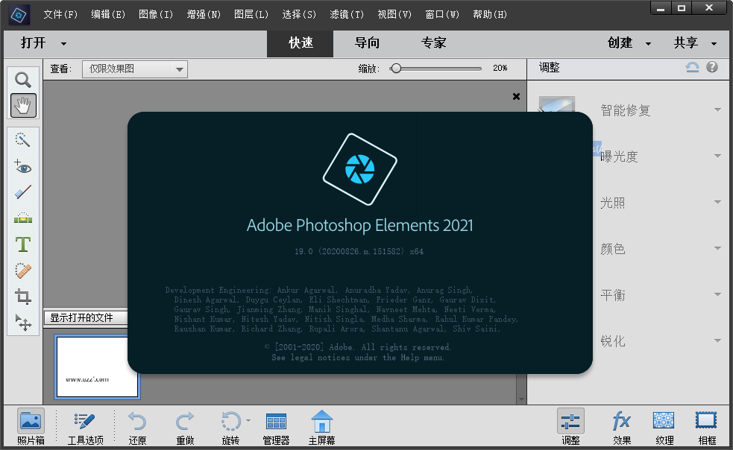Select the Horizontal Type tool
This screenshot has height=450, width=733.
(x=22, y=244)
